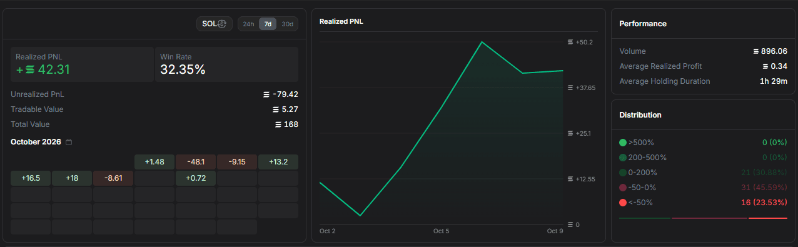Image resolution: width=798 pixels, height=247 pixels.
Task: Click the Oct 2 chart date label
Action: point(328,231)
